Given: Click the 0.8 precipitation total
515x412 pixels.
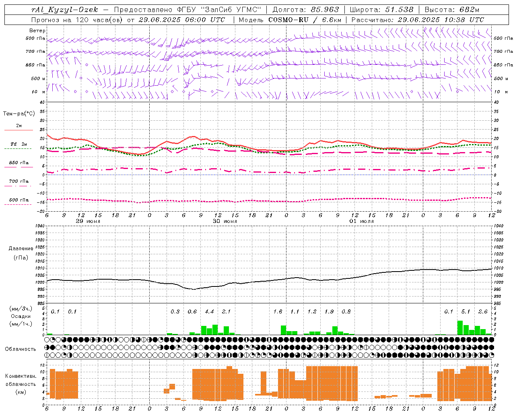Looking at the screenshot, I should (x=346, y=311).
